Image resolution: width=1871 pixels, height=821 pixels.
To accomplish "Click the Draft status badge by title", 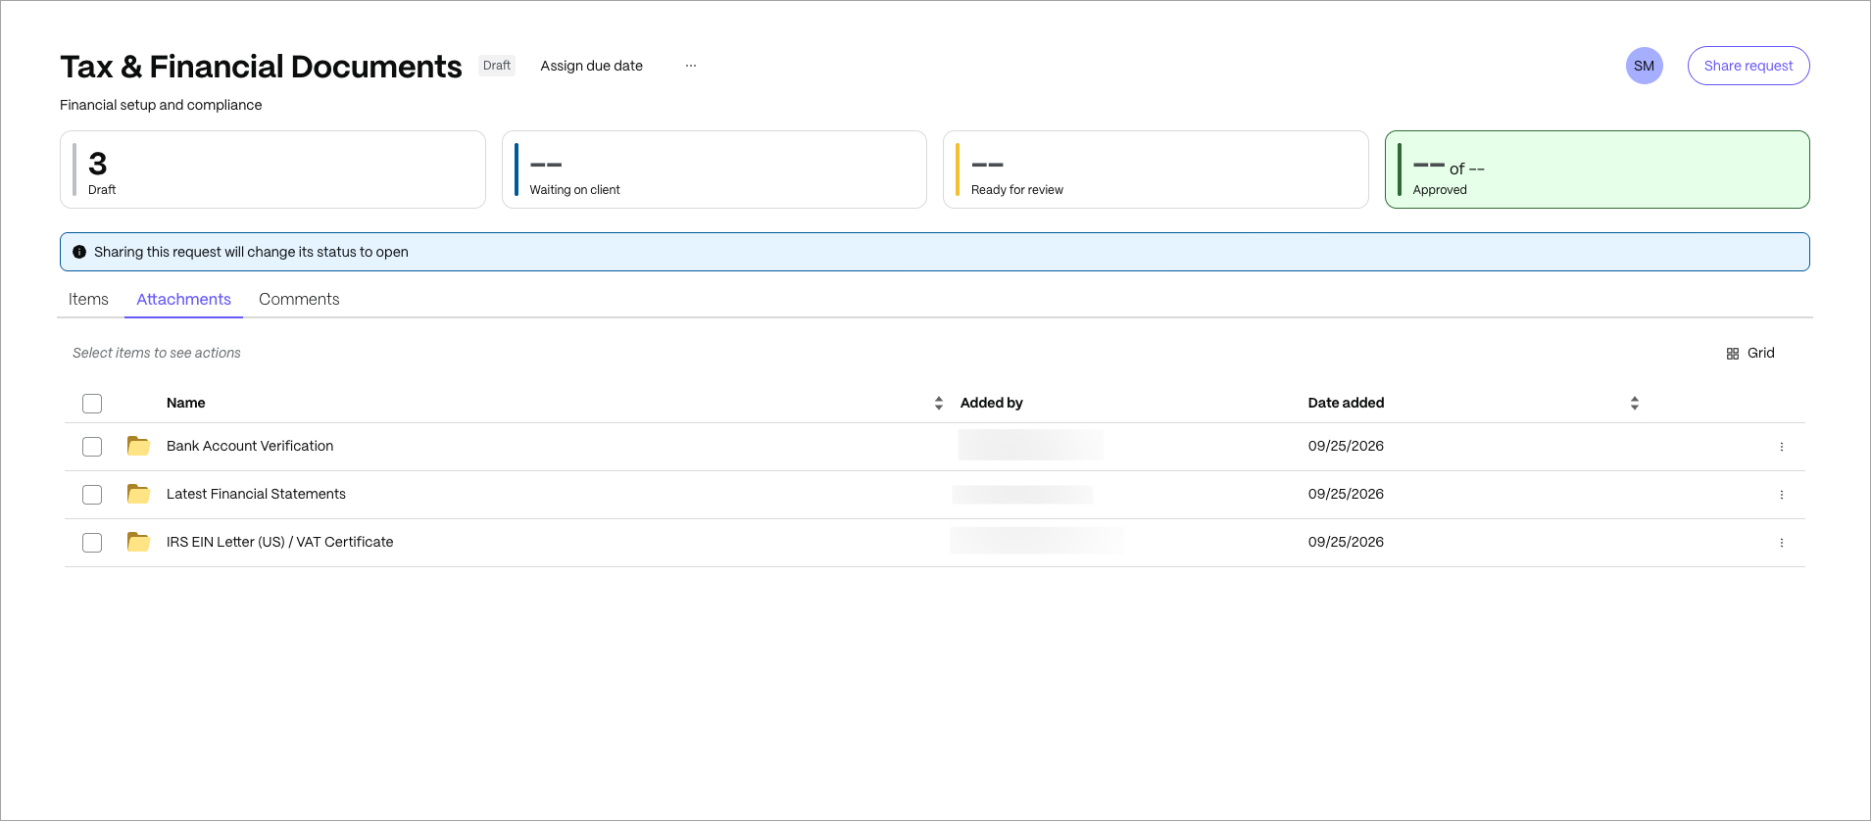I will (x=497, y=66).
